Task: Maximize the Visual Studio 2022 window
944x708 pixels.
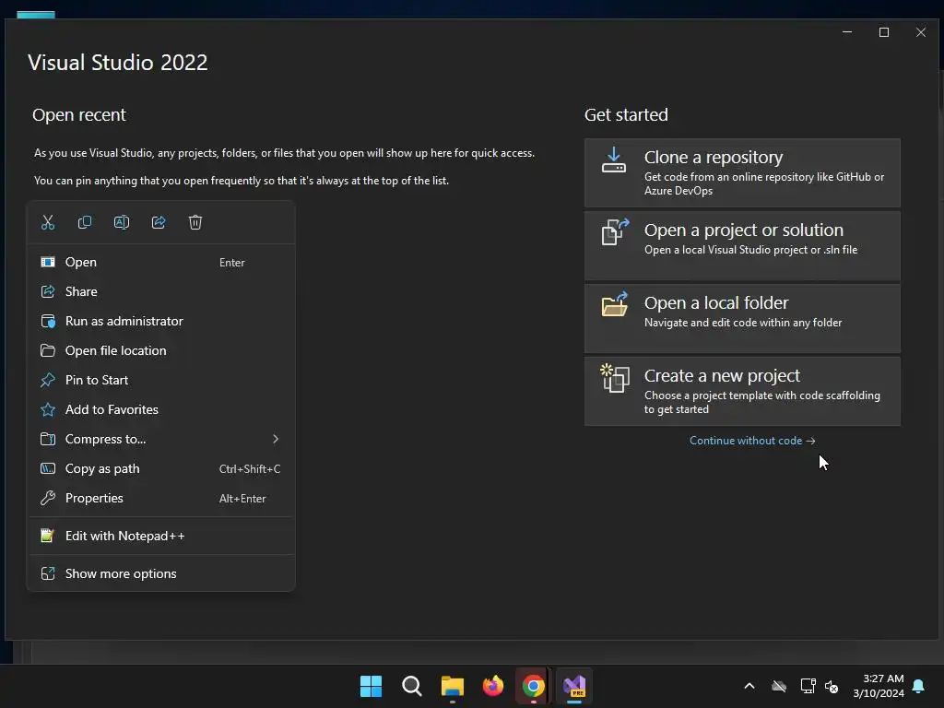Action: click(884, 32)
